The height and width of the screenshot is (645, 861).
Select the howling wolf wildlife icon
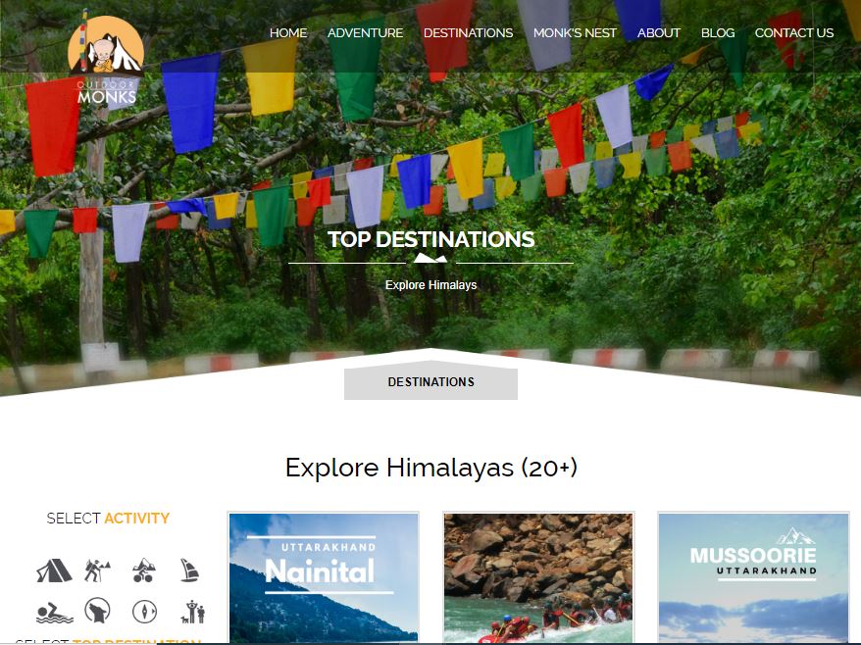97,612
